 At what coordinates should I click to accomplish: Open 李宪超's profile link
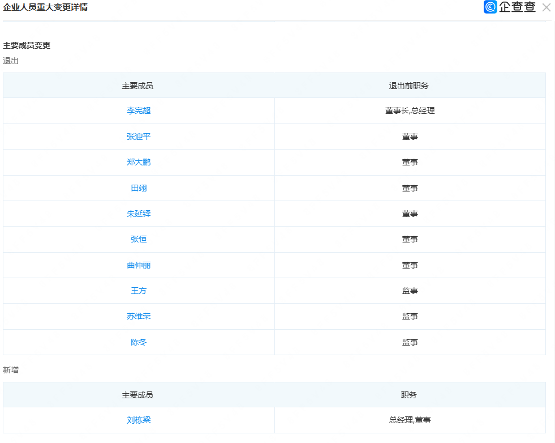[x=139, y=111]
